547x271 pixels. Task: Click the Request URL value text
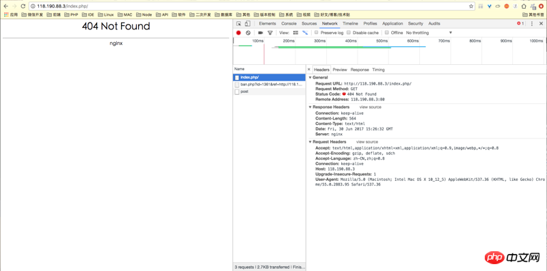378,84
